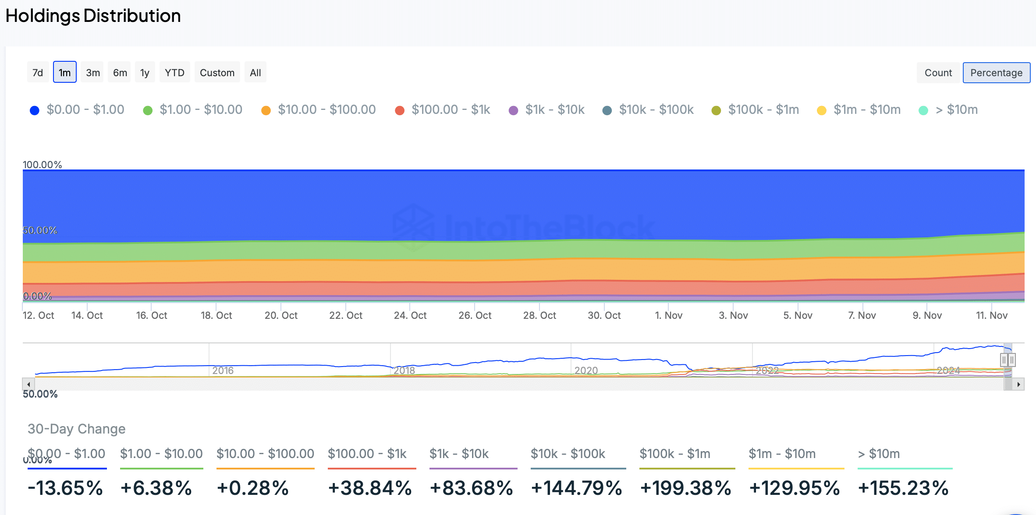Screen dimensions: 1036x515
Task: Click the teal > $10m legend dot
Action: coord(923,110)
